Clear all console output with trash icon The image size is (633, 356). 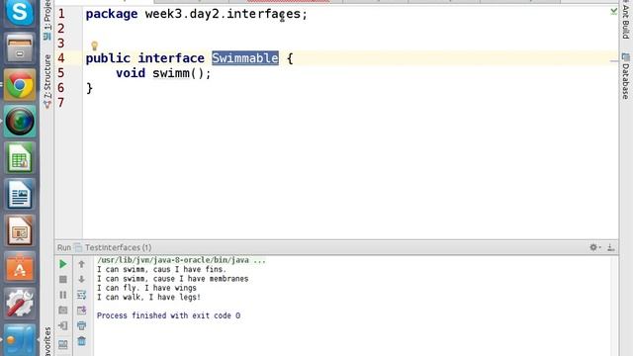[81, 341]
